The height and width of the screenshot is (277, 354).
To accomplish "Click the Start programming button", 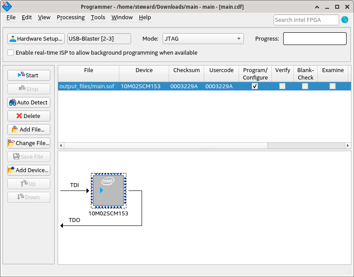I will pos(29,76).
